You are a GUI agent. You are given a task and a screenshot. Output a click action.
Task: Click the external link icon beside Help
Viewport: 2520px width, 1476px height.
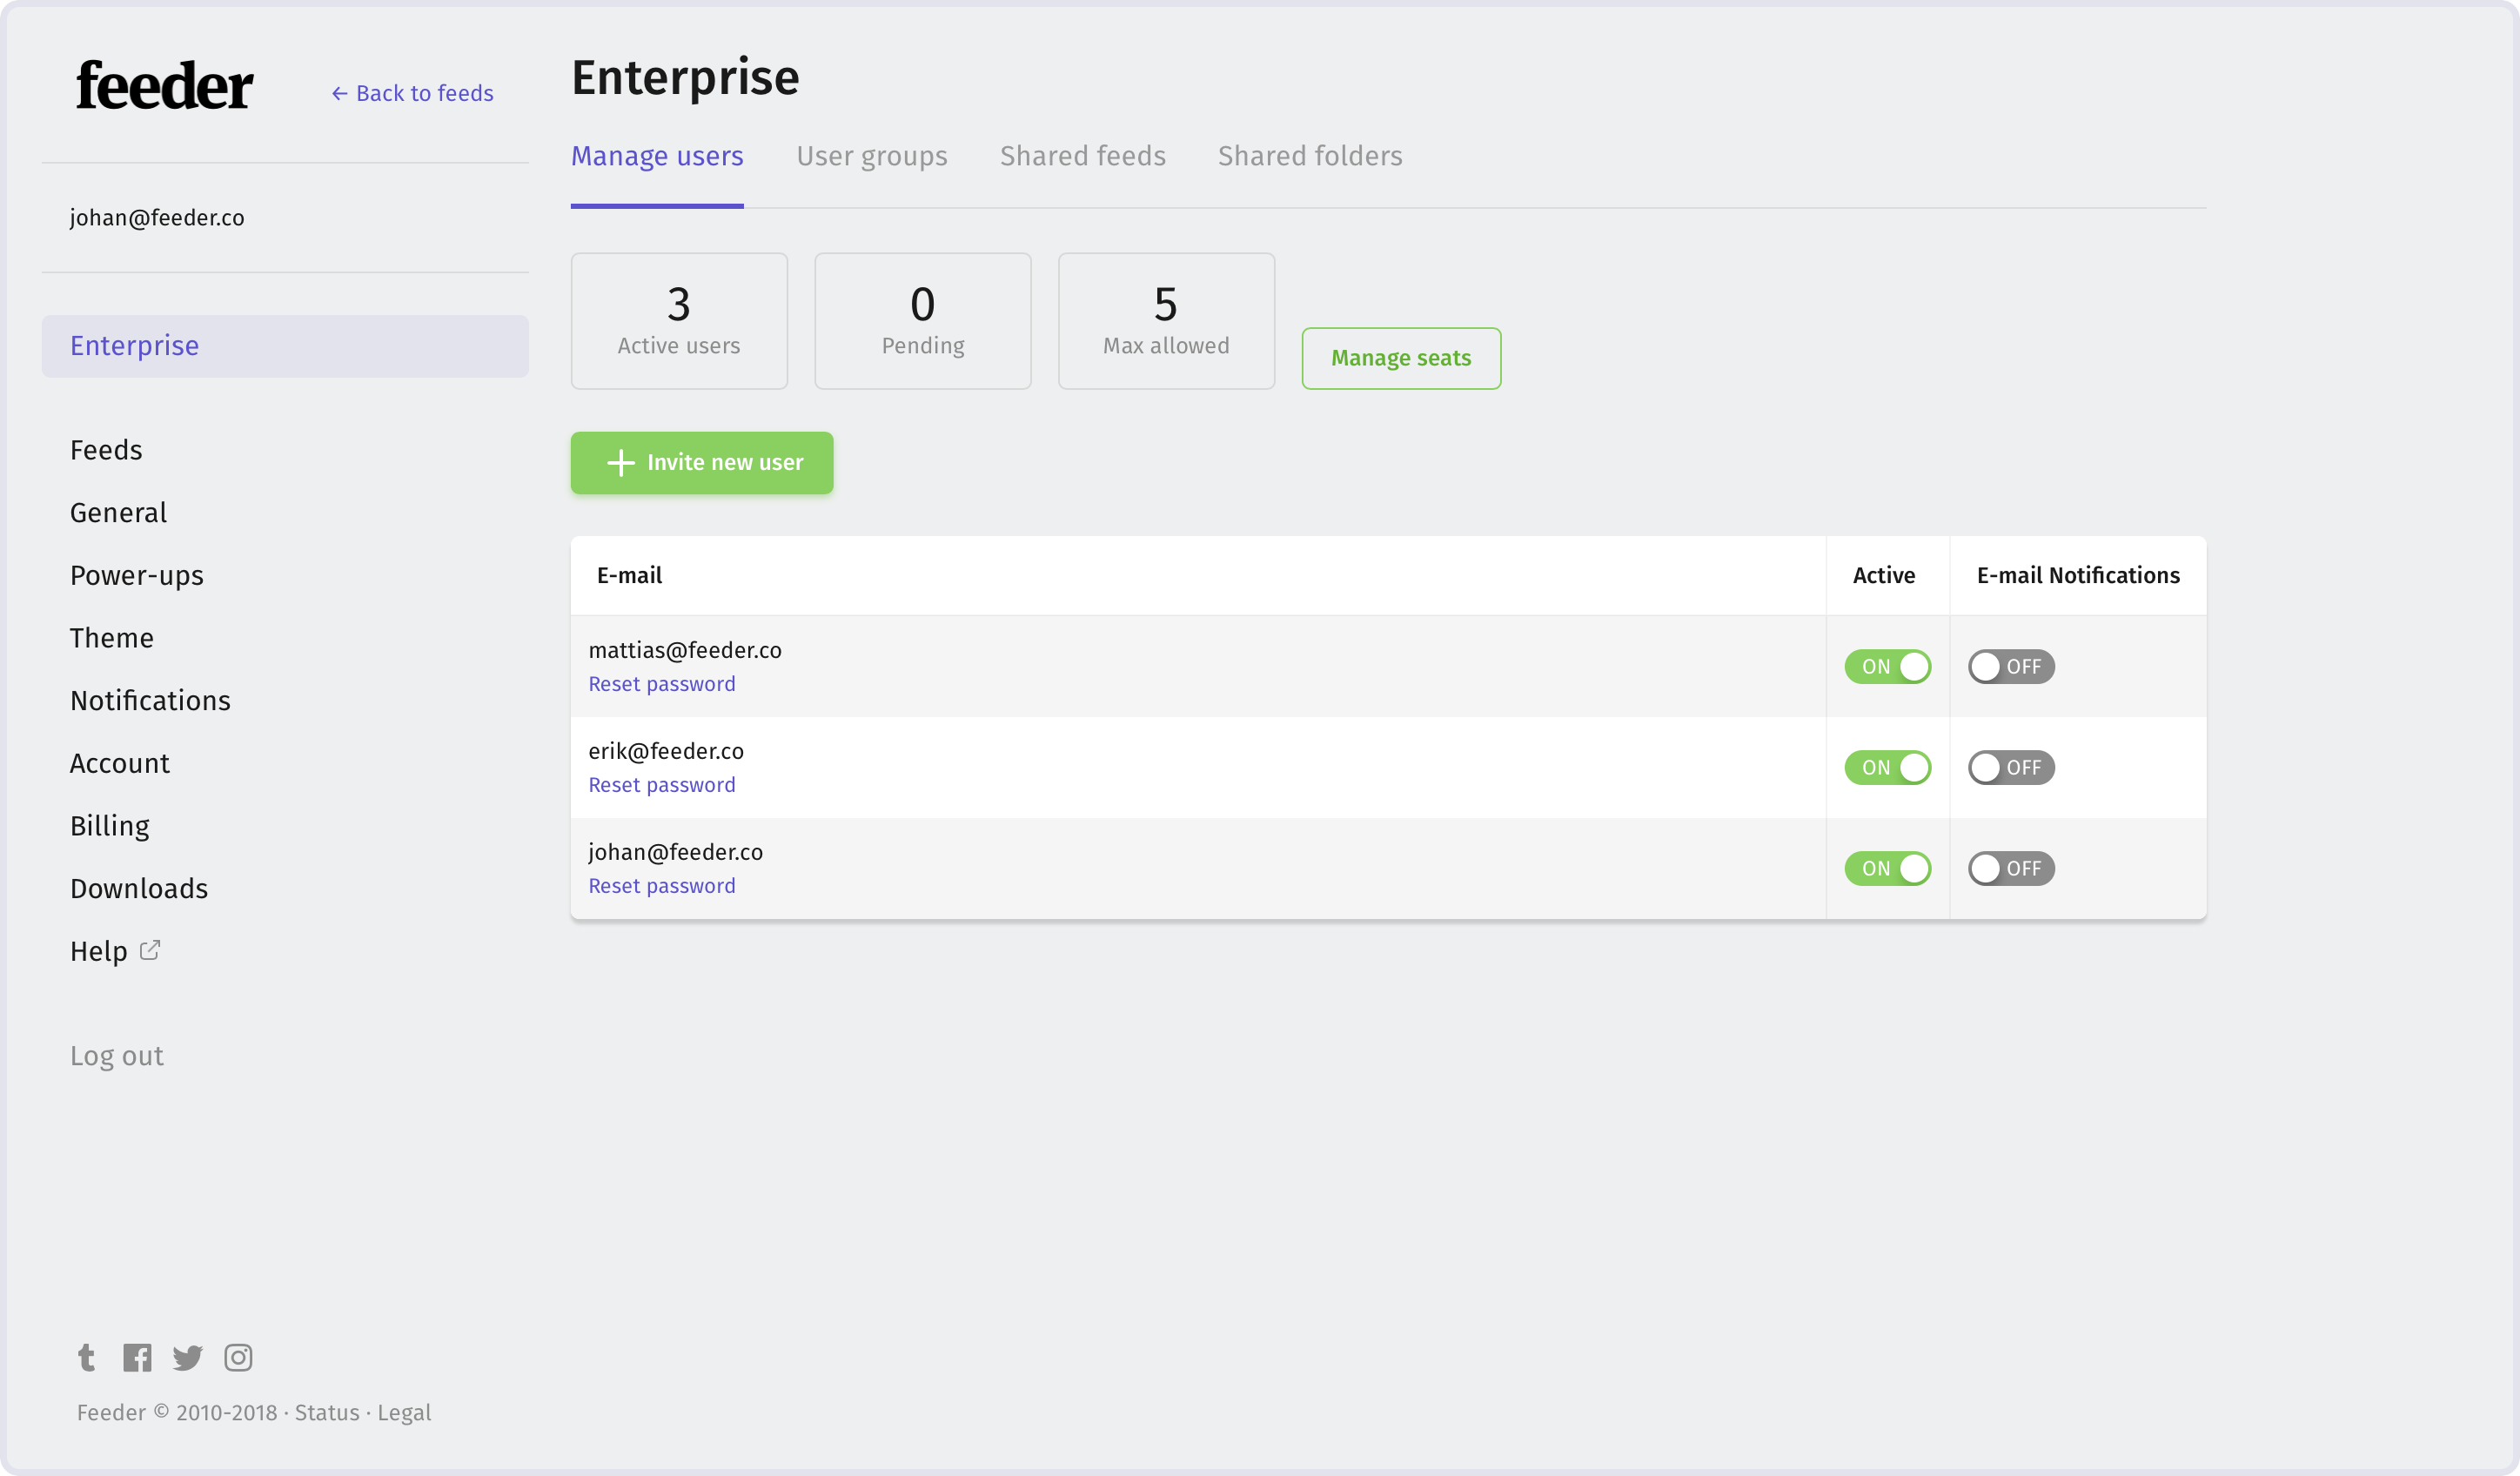(x=150, y=950)
